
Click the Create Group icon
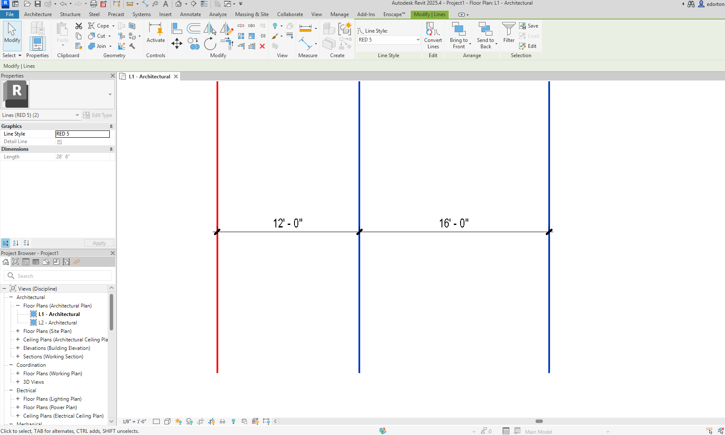pyautogui.click(x=345, y=28)
